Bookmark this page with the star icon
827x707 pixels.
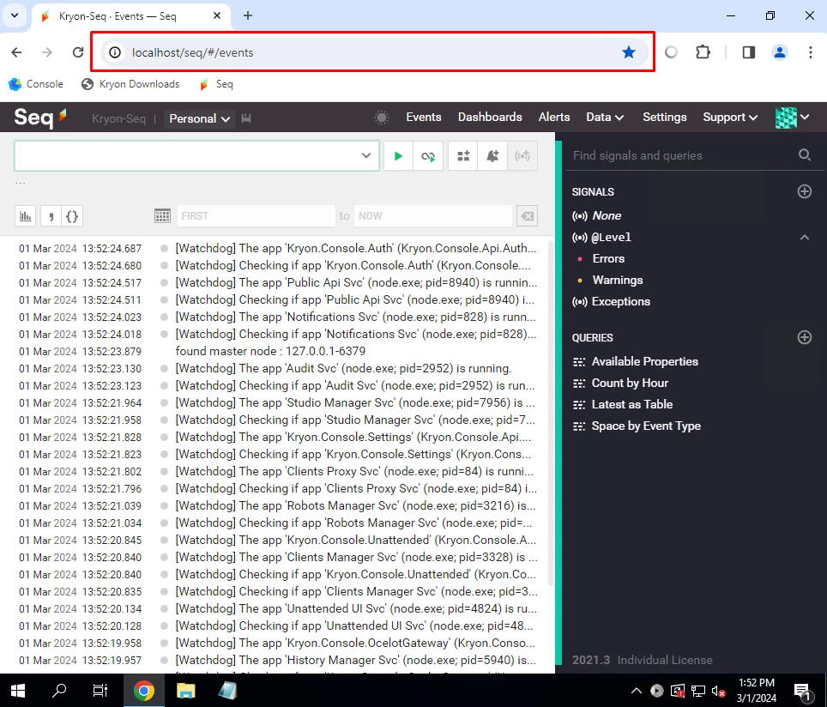628,52
